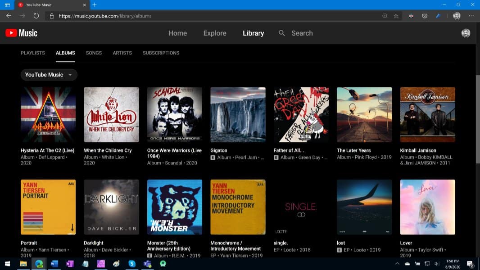Save page with the Pocket extension icon
Image resolution: width=480 pixels, height=270 pixels.
click(x=425, y=16)
